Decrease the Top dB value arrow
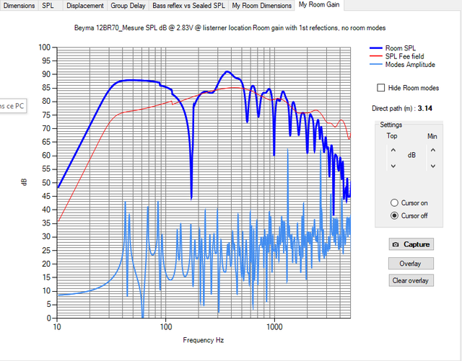This screenshot has width=462, height=361. pyautogui.click(x=393, y=166)
